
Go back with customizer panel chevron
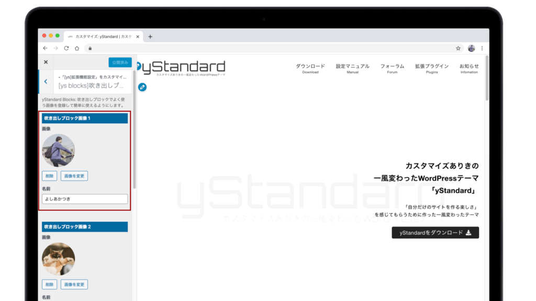(x=46, y=82)
